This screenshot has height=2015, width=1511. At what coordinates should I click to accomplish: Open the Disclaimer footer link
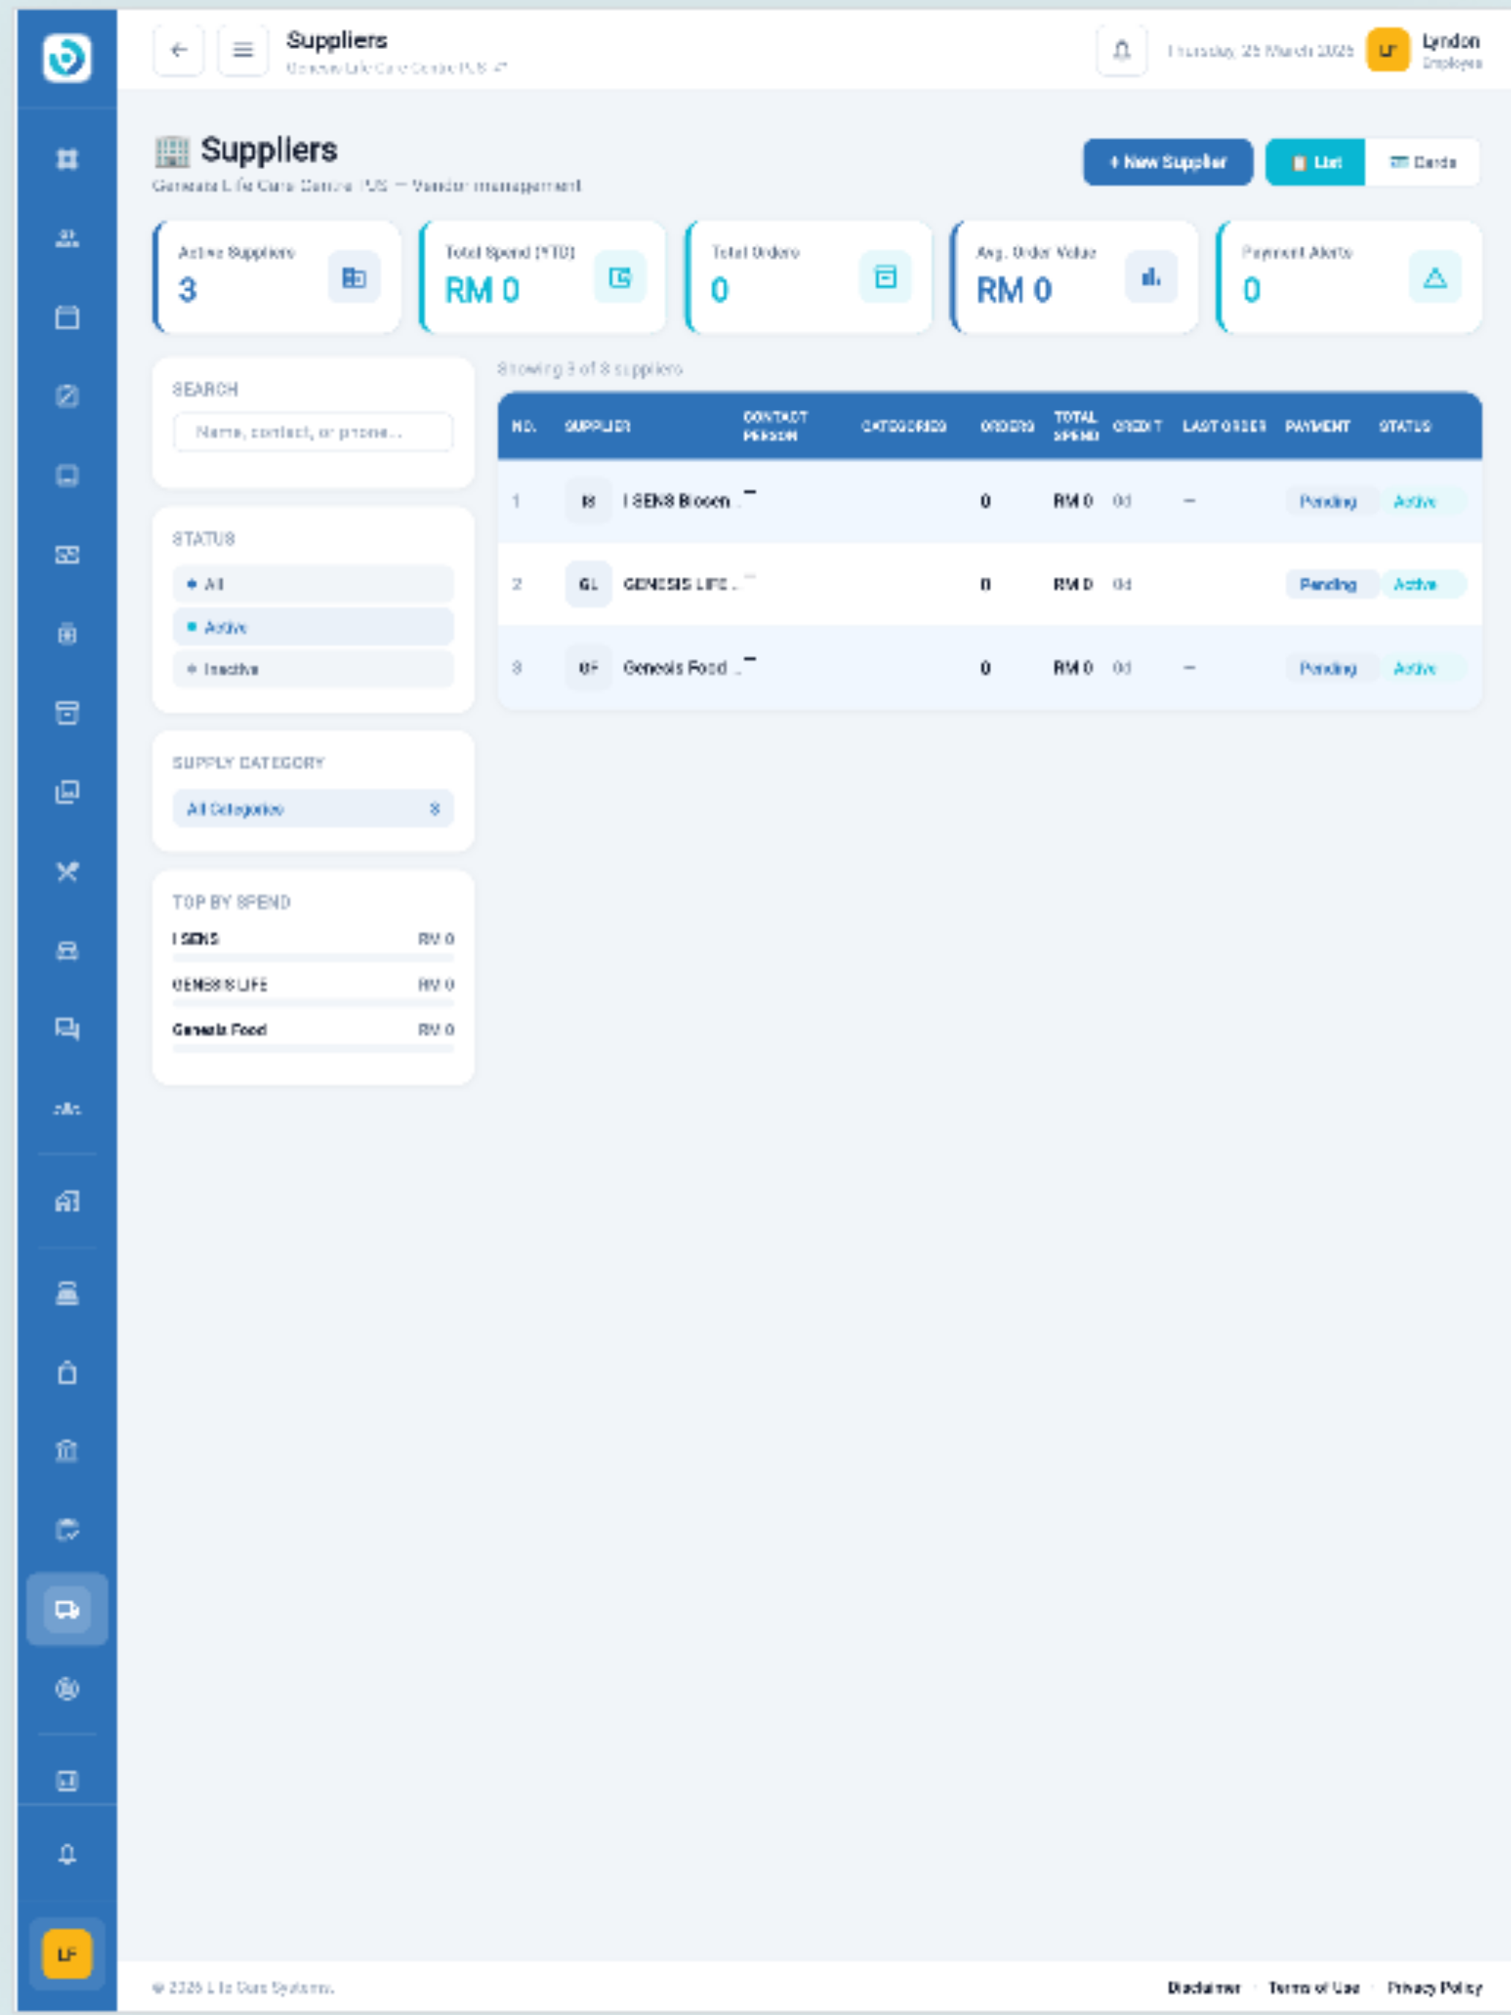coord(1203,1988)
